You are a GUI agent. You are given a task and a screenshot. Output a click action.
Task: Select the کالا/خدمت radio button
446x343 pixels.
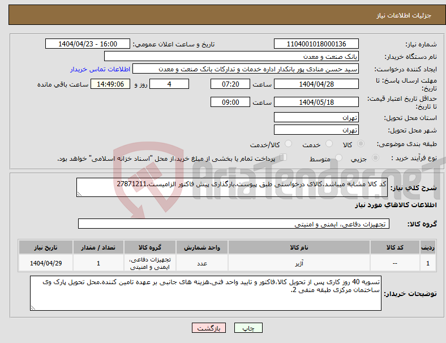pos(288,144)
